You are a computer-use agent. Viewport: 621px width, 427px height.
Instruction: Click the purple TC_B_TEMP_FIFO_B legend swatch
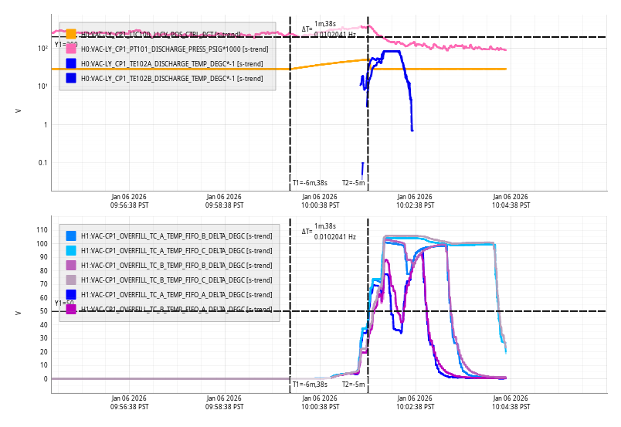click(71, 265)
